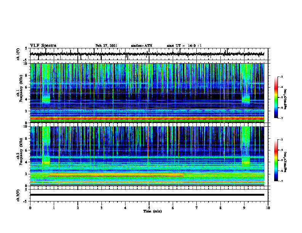Click the ch.2 spectrogram color scale bar
The width and height of the screenshot is (302, 233).
tap(276, 160)
